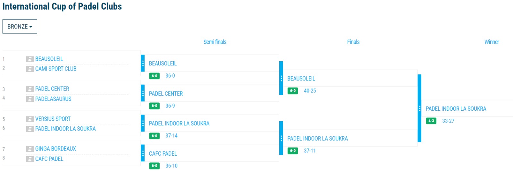Open the PADEL CENTER first-round team link
Image resolution: width=513 pixels, height=171 pixels.
click(x=52, y=89)
